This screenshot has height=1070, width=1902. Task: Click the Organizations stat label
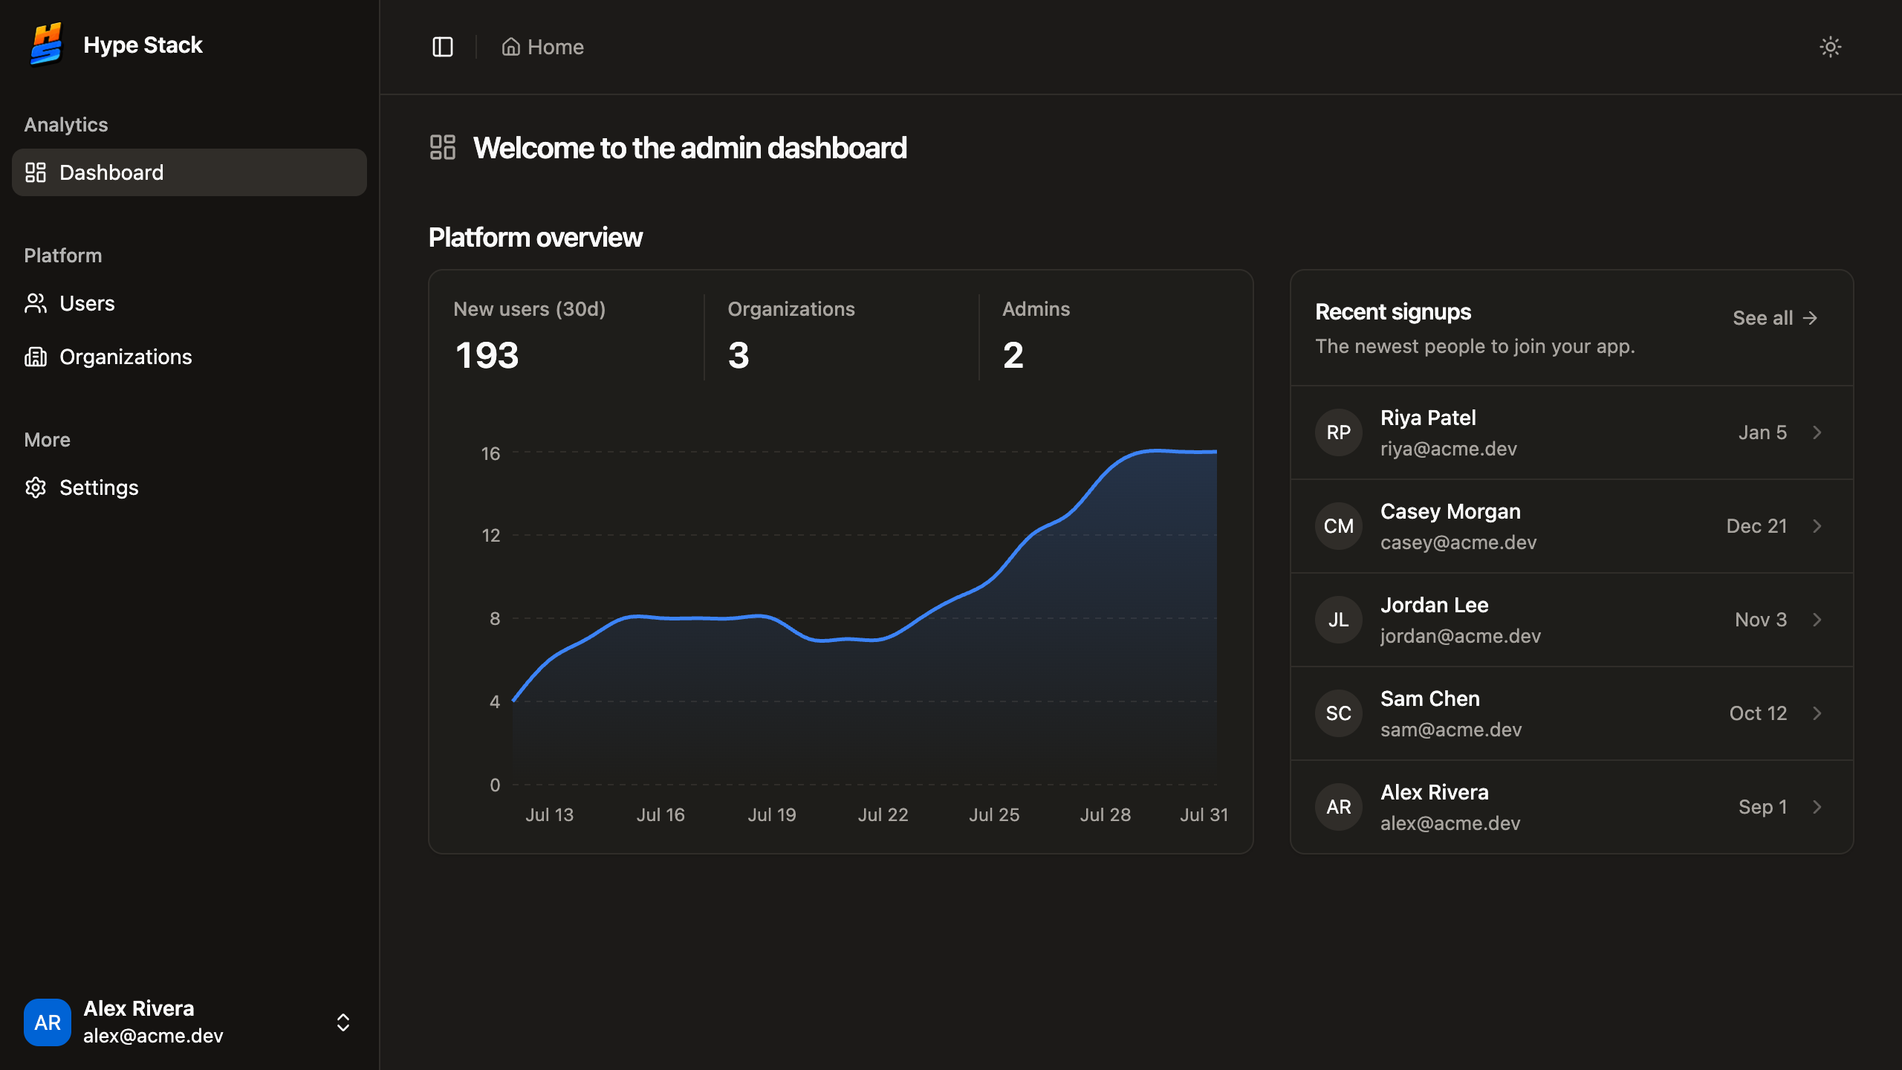coord(791,309)
